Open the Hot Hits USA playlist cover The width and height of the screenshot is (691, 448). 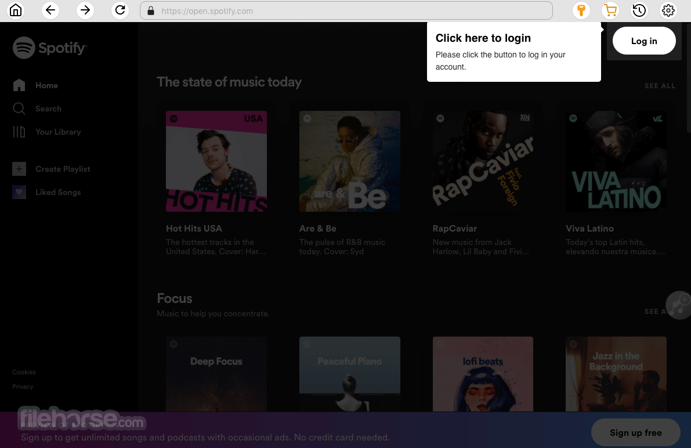216,161
